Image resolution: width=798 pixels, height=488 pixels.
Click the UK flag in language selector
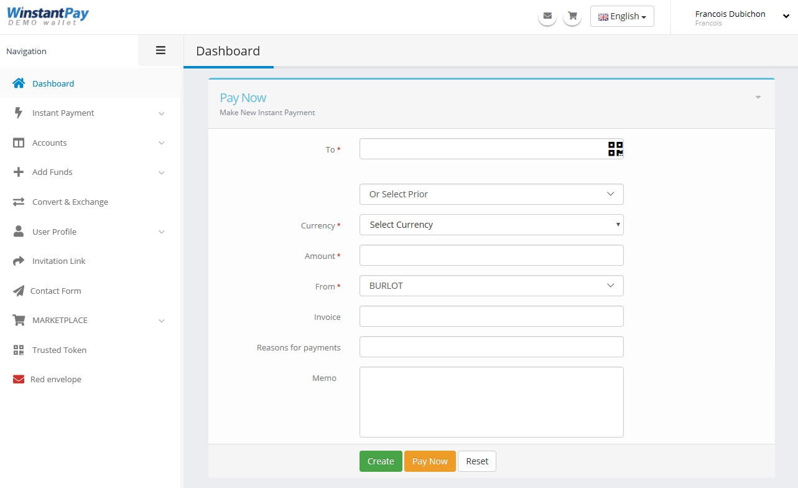pos(603,17)
